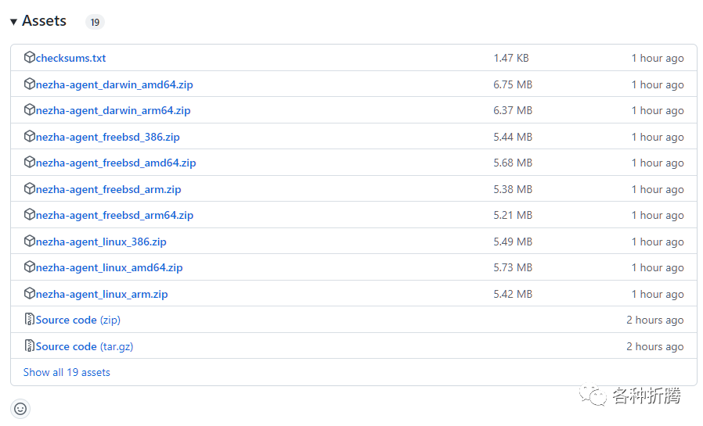Click zip file icon beside Source code (zip)
Image resolution: width=703 pixels, height=426 pixels.
pyautogui.click(x=30, y=319)
